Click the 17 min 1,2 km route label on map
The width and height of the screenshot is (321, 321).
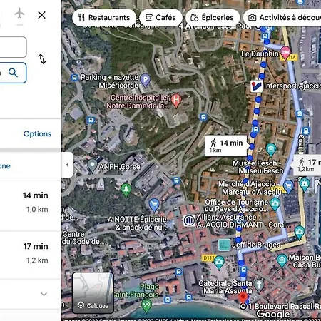(307, 165)
